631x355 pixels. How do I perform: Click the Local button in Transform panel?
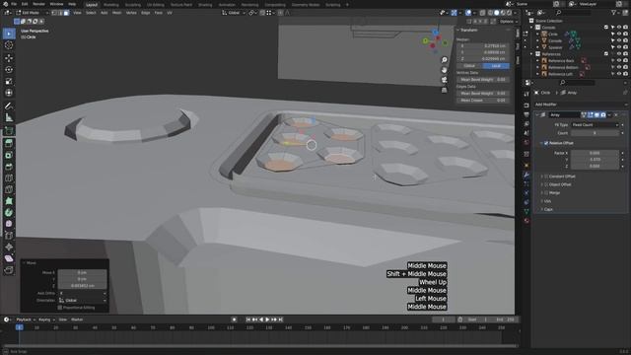coord(496,66)
